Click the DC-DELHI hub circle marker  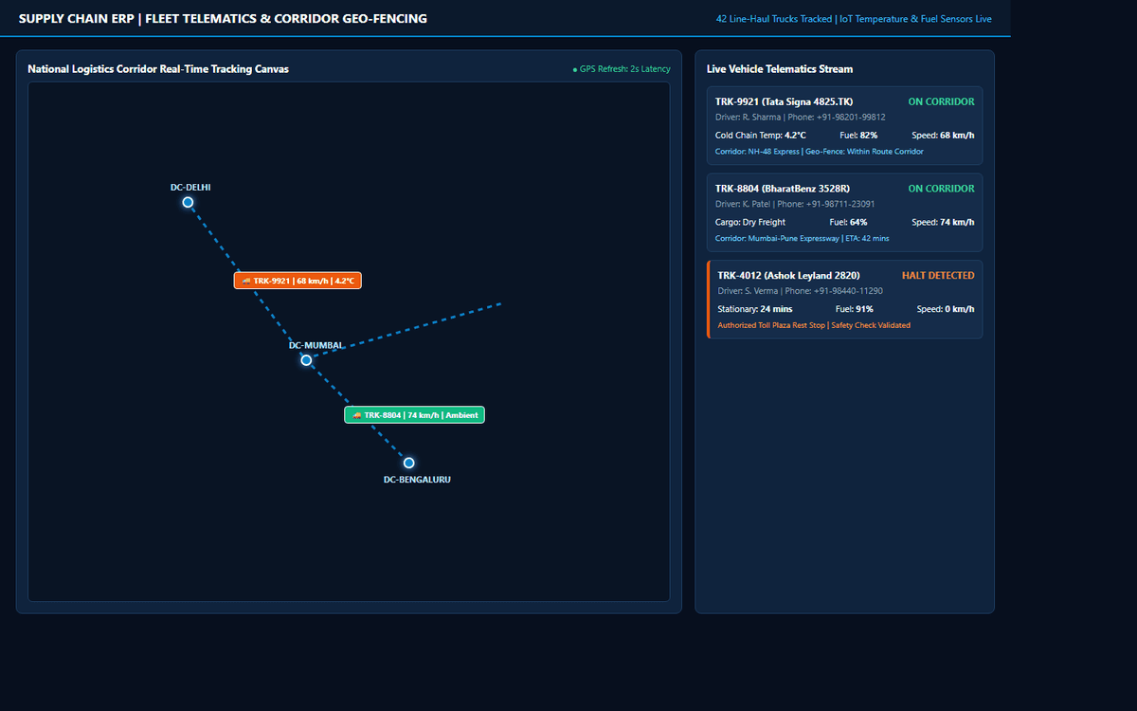pyautogui.click(x=188, y=202)
